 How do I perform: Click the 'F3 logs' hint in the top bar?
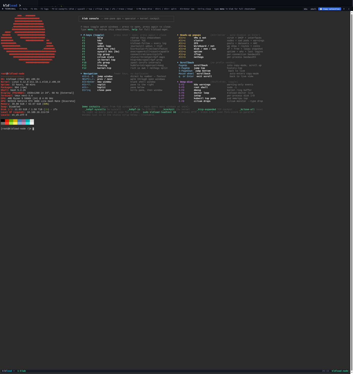[45, 9]
